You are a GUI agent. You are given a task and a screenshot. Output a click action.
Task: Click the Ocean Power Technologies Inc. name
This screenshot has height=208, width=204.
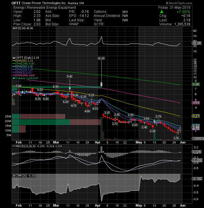(x=44, y=3)
